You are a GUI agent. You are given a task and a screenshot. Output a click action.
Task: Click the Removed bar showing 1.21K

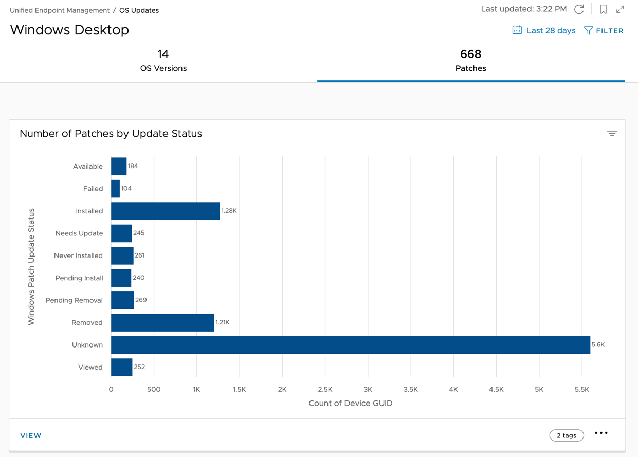point(162,323)
